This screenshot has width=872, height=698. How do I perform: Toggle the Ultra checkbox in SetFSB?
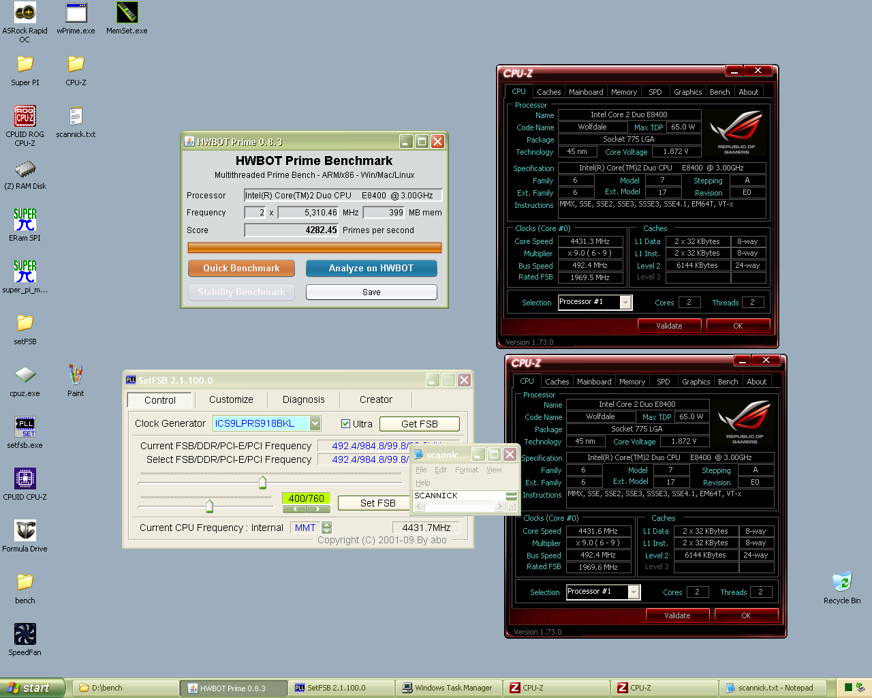click(345, 424)
